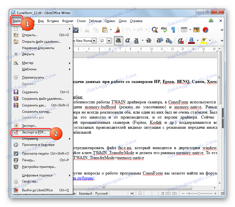Select the Clone Formatting paintbrush icon
Screen dimensions: 235x207
(118, 30)
